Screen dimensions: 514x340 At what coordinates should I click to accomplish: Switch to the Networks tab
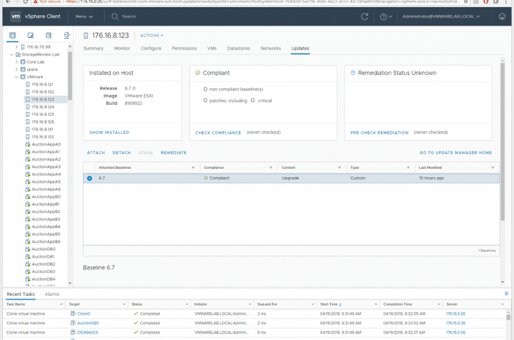click(270, 48)
